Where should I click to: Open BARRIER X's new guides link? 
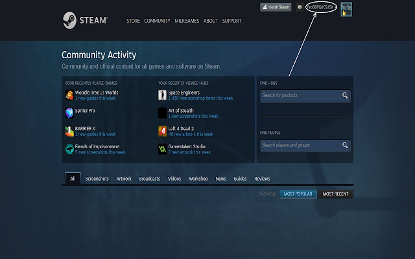pyautogui.click(x=95, y=134)
